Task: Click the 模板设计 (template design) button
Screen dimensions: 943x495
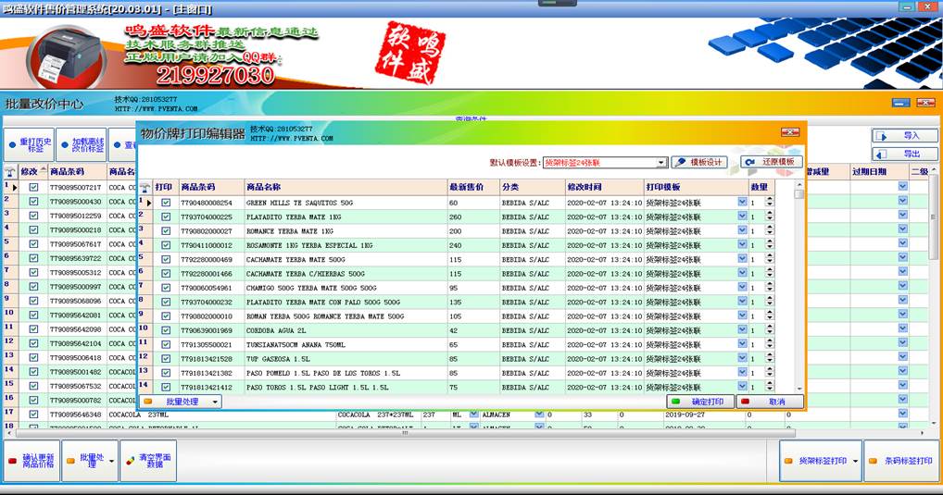Action: 700,163
